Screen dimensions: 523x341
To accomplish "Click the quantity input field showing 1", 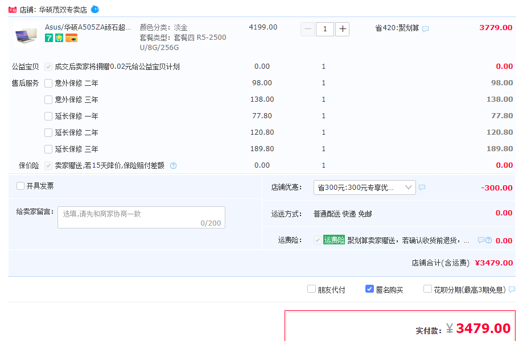I will click(325, 30).
